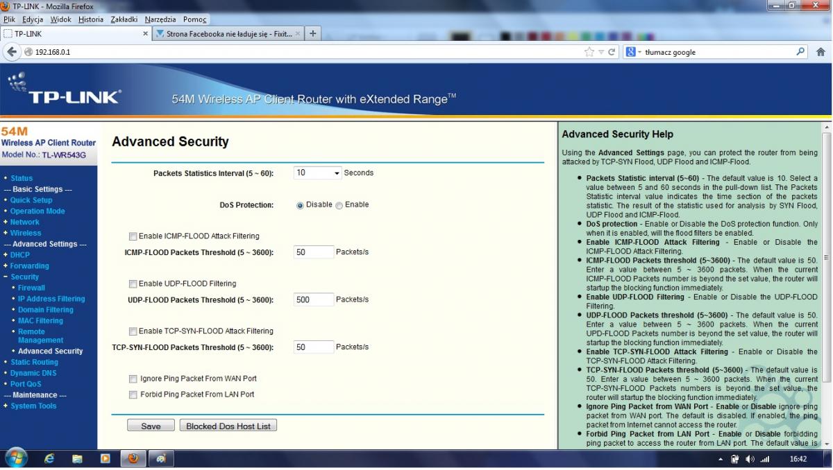Viewport: 833px width, 470px height.
Task: Reload the router page
Action: tap(612, 52)
